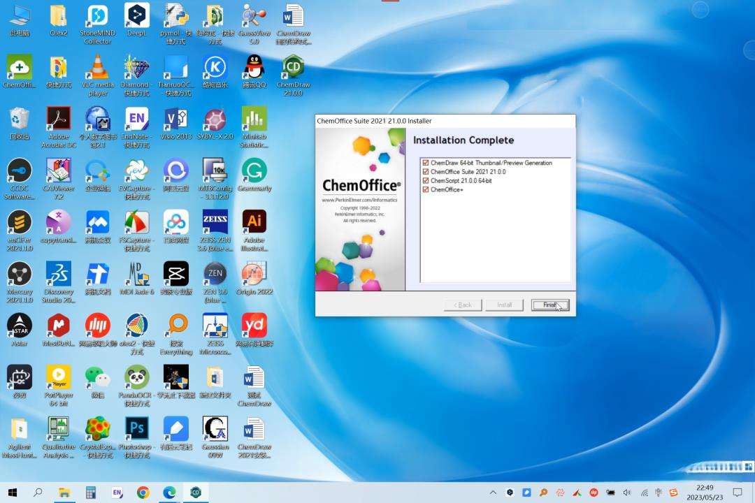
Task: Select the GaussView 5.0 desktop icon
Action: tap(254, 23)
